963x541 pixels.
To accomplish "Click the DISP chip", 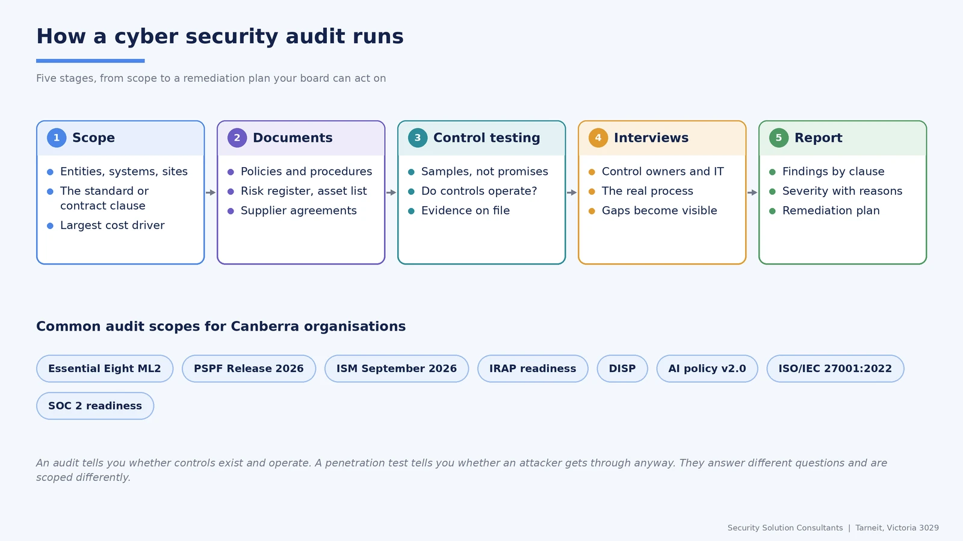I will 622,368.
